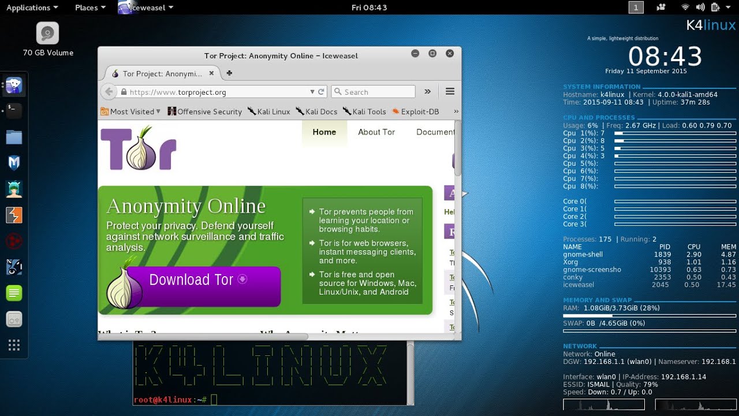Expand hidden bookmarks overflow chevron
The width and height of the screenshot is (739, 416).
(456, 112)
